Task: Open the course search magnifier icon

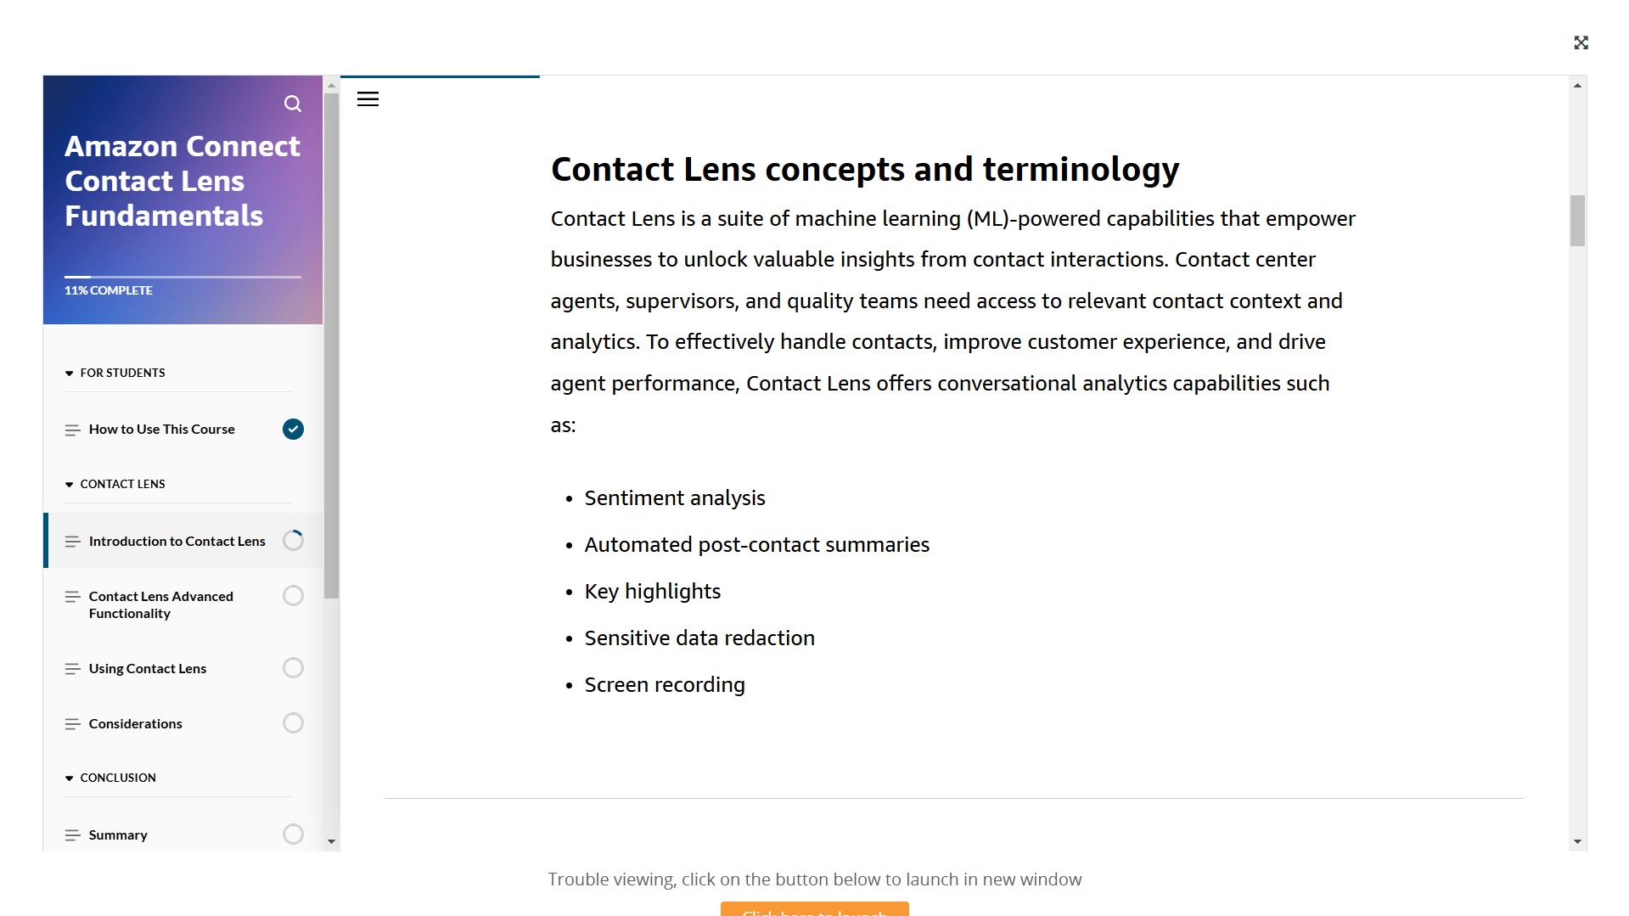Action: (x=293, y=104)
